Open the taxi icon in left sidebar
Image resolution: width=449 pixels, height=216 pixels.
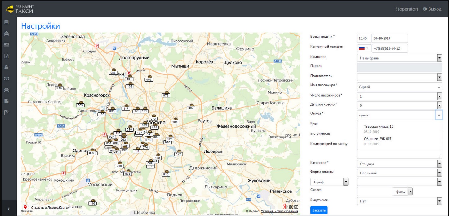pos(6,34)
